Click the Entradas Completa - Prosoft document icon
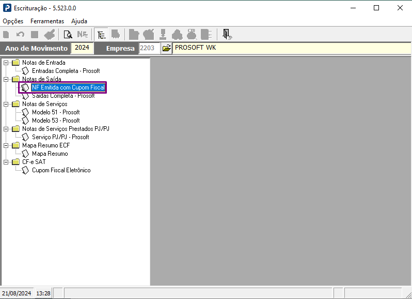The image size is (412, 299). pyautogui.click(x=25, y=71)
